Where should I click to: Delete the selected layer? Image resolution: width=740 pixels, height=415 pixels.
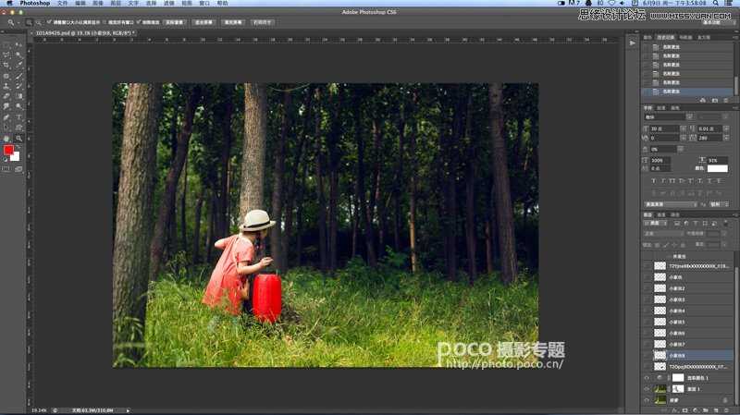click(727, 410)
